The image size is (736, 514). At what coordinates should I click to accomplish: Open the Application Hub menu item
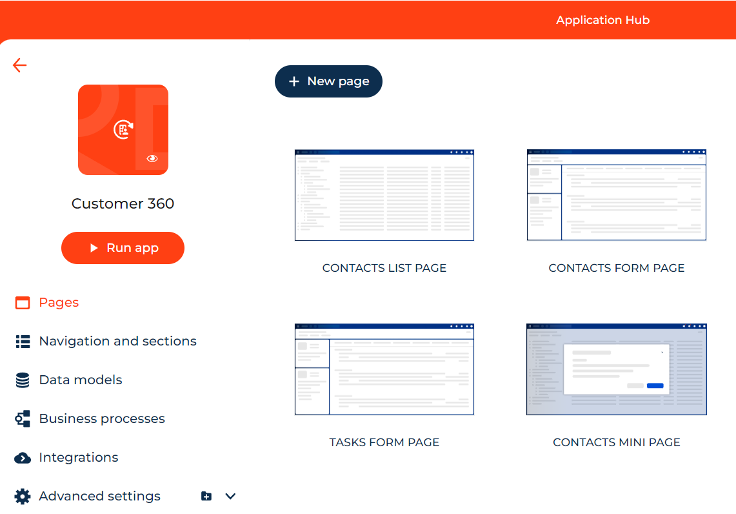[602, 20]
